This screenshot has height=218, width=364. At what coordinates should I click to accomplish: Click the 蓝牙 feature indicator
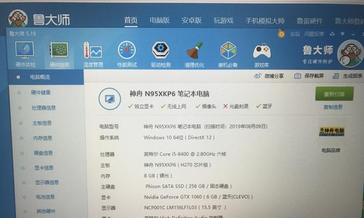[264, 106]
